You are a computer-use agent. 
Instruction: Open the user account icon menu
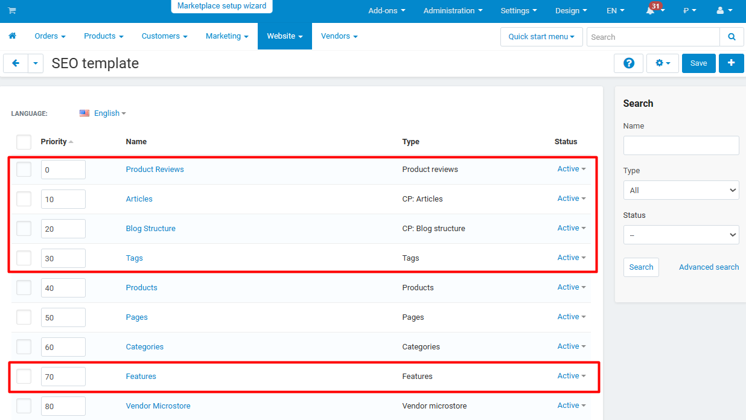coord(724,10)
